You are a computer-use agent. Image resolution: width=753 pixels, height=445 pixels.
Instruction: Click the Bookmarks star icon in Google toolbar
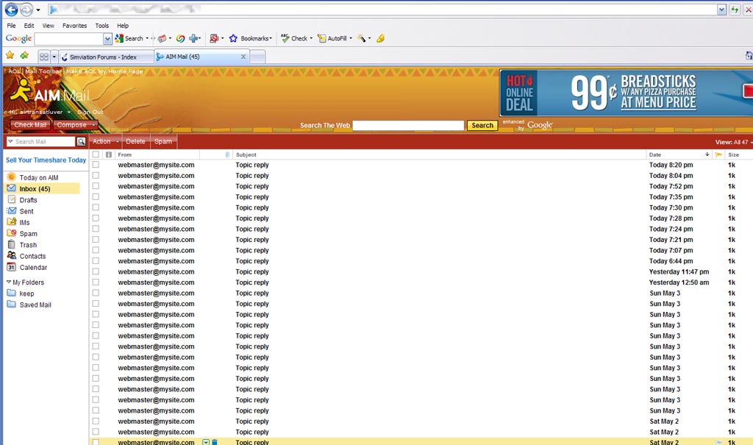point(233,38)
